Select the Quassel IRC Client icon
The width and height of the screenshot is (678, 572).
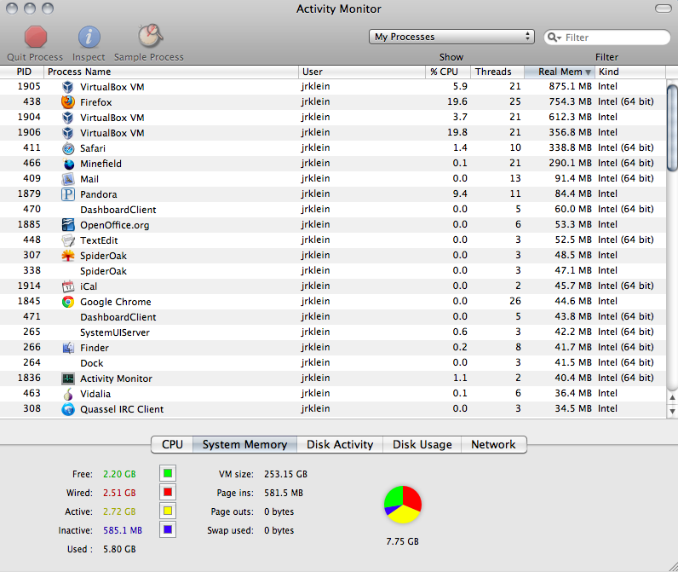(x=68, y=409)
